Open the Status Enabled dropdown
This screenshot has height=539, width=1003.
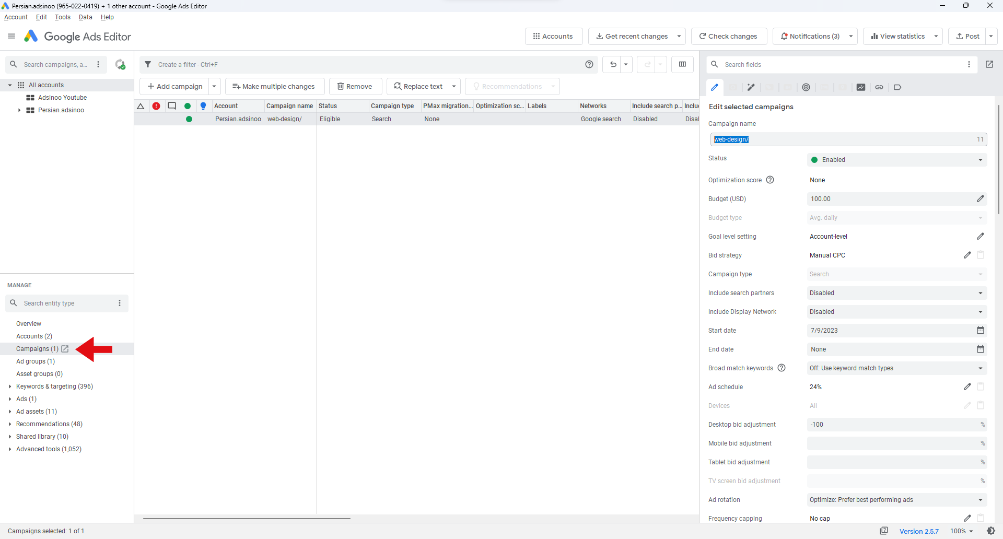(x=897, y=160)
